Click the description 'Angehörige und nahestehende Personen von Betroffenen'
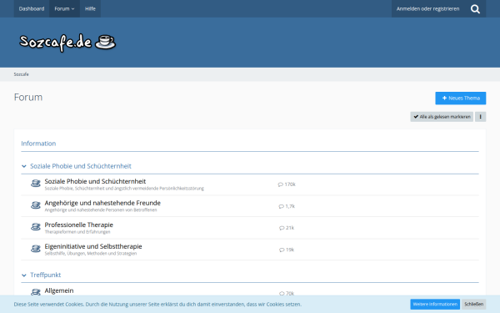This screenshot has width=500, height=313. 101,210
